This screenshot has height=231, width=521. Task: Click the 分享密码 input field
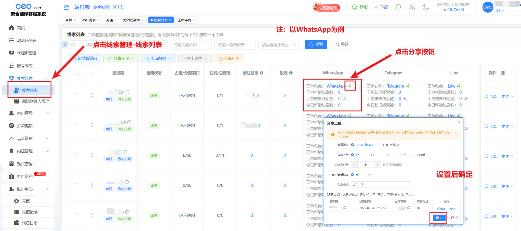(381, 185)
